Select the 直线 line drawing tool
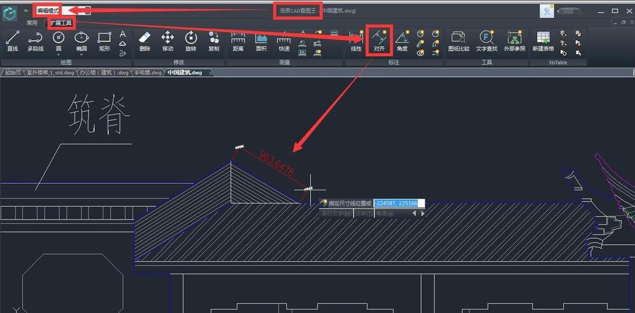Screen dimensions: 635x313 [12, 41]
